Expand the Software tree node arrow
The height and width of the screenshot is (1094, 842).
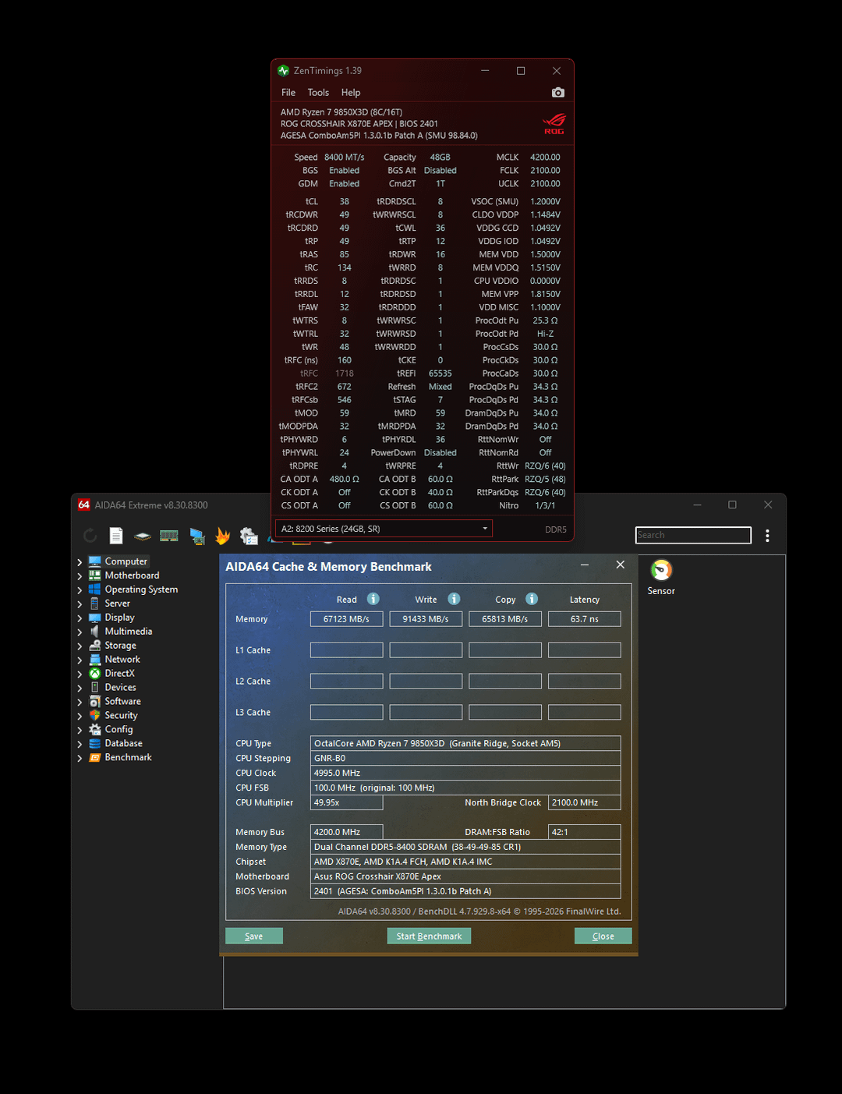[x=80, y=702]
